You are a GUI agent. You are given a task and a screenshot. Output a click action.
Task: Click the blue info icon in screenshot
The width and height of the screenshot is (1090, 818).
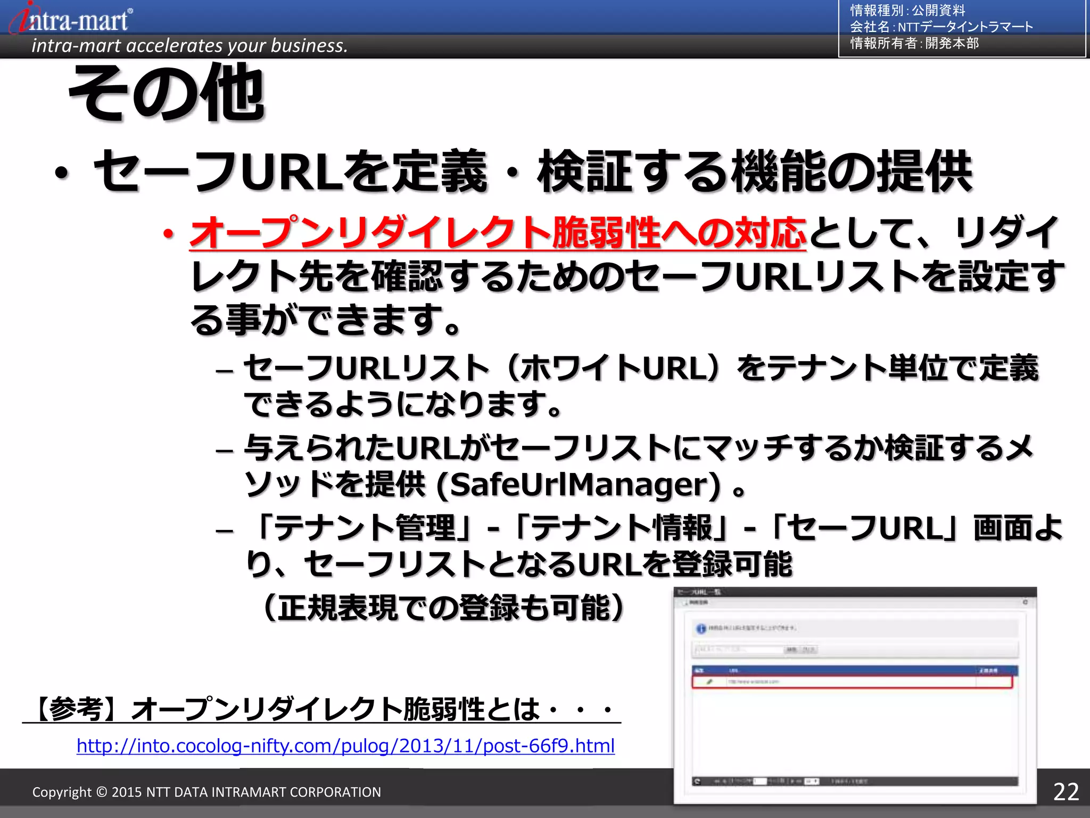pyautogui.click(x=701, y=628)
